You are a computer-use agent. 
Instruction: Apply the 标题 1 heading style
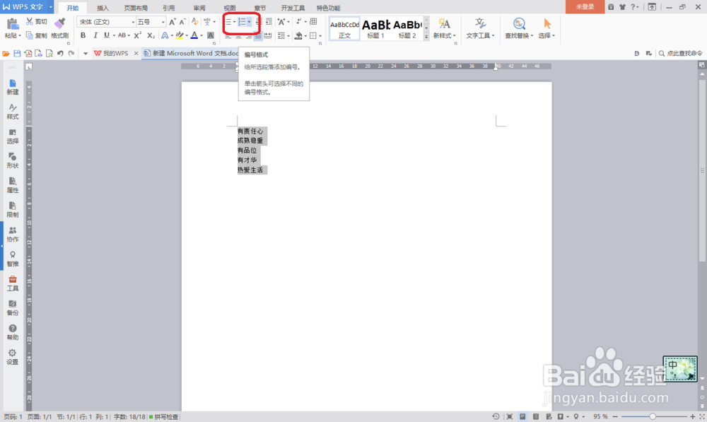pyautogui.click(x=375, y=29)
